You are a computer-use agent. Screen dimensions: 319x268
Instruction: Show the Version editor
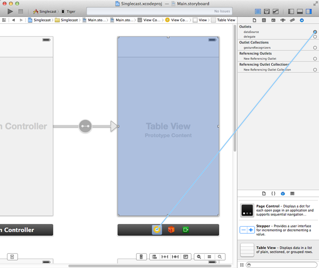click(275, 12)
